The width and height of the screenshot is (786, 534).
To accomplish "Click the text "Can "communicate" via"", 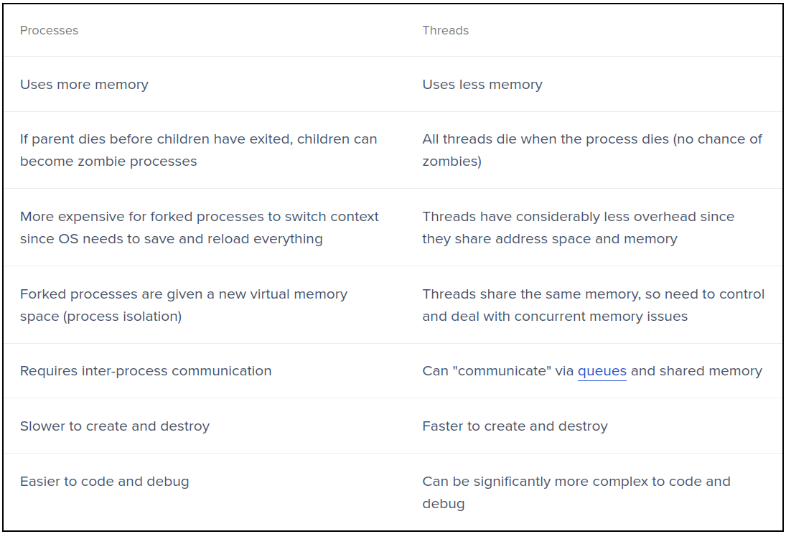I will (x=498, y=371).
